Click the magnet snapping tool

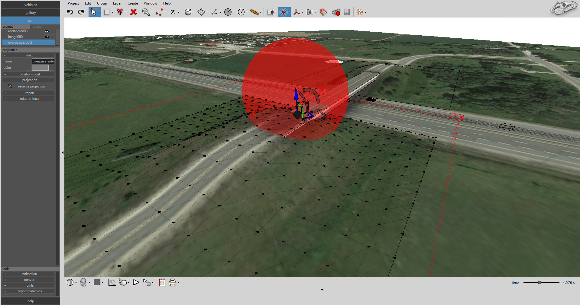323,12
